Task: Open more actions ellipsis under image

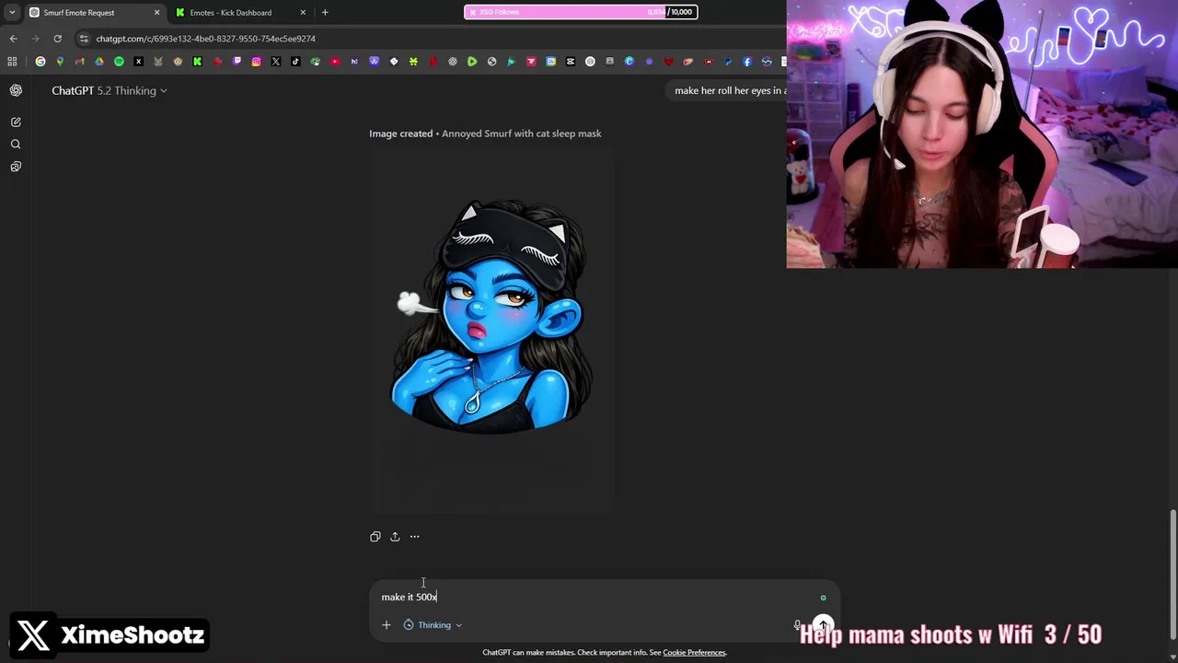Action: click(414, 537)
